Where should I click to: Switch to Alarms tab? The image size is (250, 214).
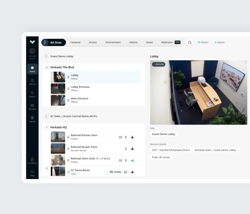(x=134, y=42)
